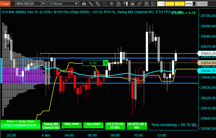Toggle the Price <> Scalp Cloud button
Image resolution: width=216 pixels, height=138 pixels.
pyautogui.click(x=20, y=121)
